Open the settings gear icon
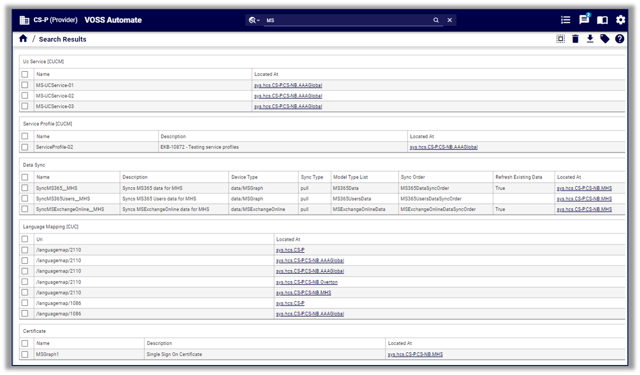 coord(620,20)
